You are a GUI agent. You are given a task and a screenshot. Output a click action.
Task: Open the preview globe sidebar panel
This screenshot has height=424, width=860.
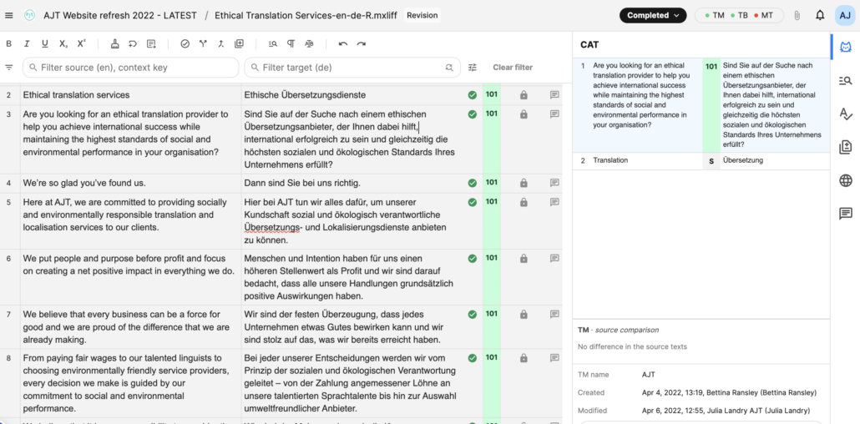point(846,180)
